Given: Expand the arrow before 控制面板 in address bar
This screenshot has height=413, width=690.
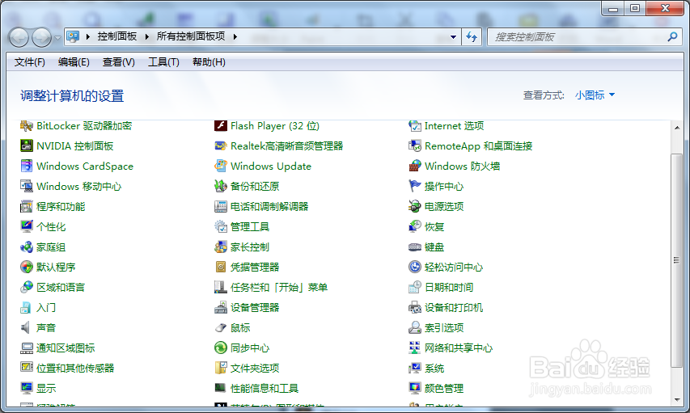Looking at the screenshot, I should click(88, 36).
